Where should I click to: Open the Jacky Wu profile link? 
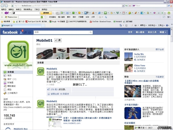[x=139, y=54]
